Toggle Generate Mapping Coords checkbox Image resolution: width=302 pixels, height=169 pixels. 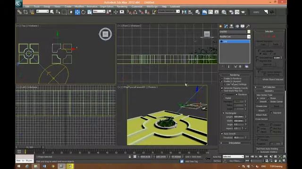click(222, 88)
